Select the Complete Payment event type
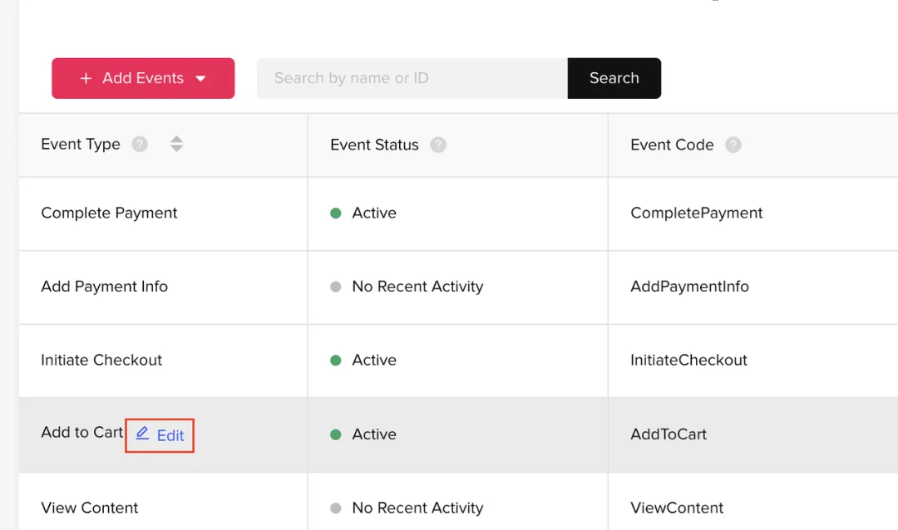The height and width of the screenshot is (530, 898). [109, 213]
